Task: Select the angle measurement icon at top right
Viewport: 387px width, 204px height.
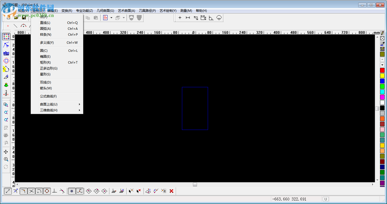Action: [211, 17]
